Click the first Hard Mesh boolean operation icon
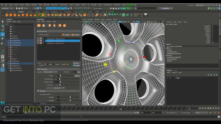 (x=39, y=26)
